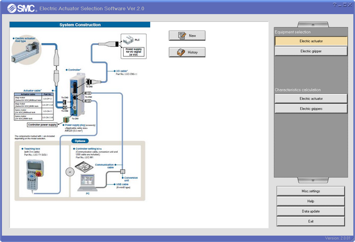Click the Help button
The image size is (355, 242).
tap(311, 201)
